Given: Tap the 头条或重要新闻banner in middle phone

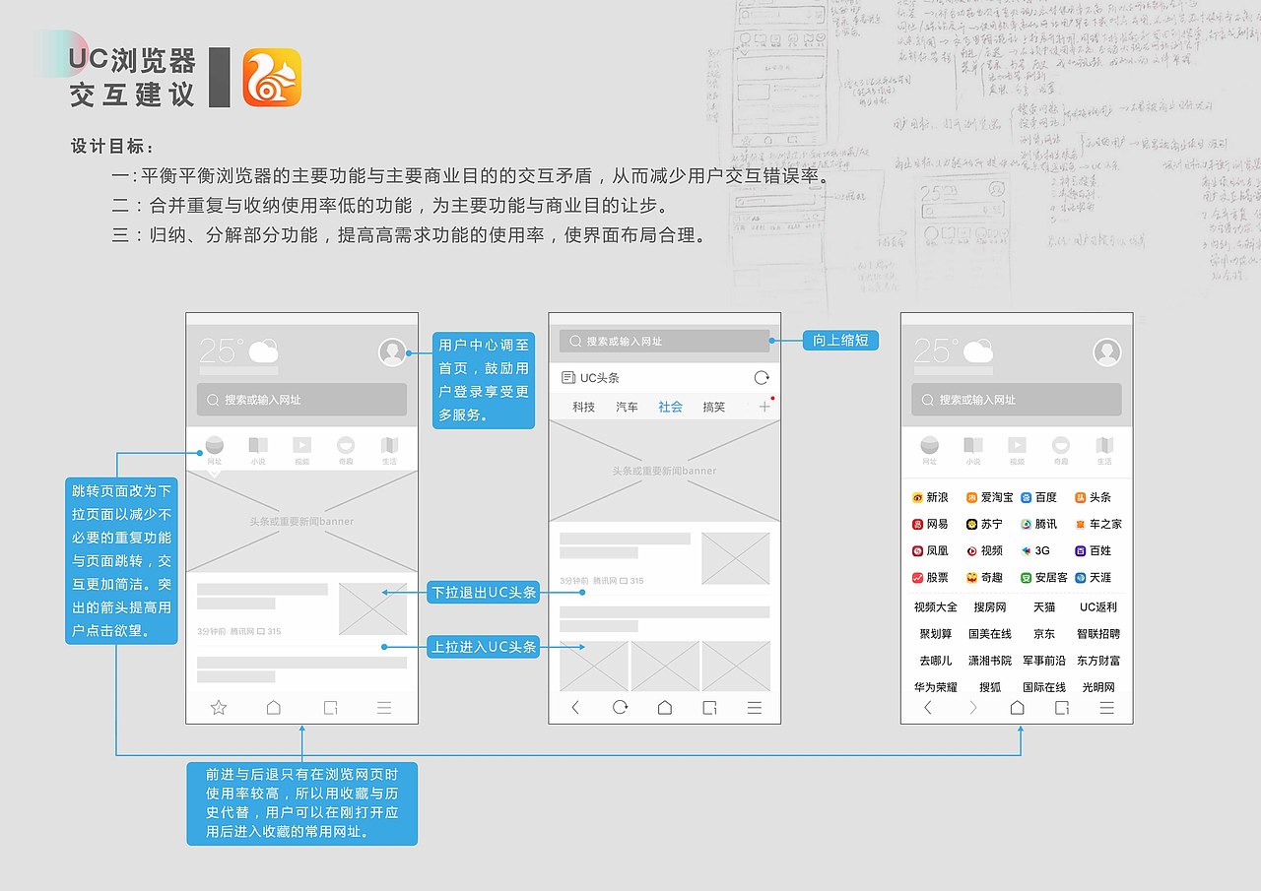Looking at the screenshot, I should click(x=664, y=471).
